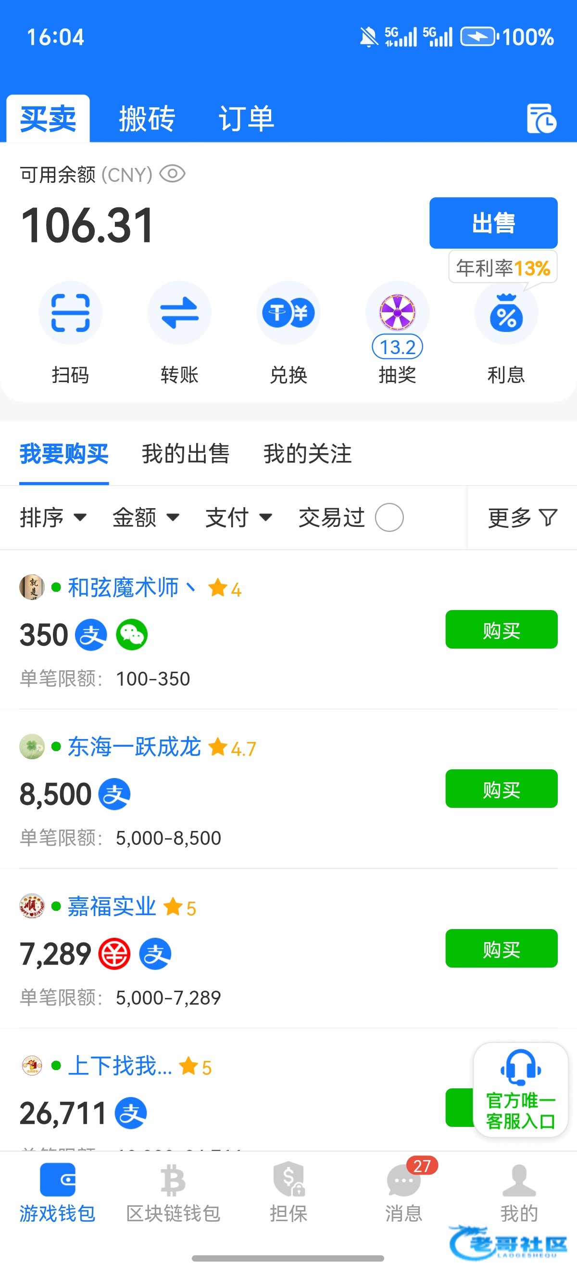Image resolution: width=577 pixels, height=1276 pixels.
Task: Open the transfer (转账) icon
Action: coord(179,313)
